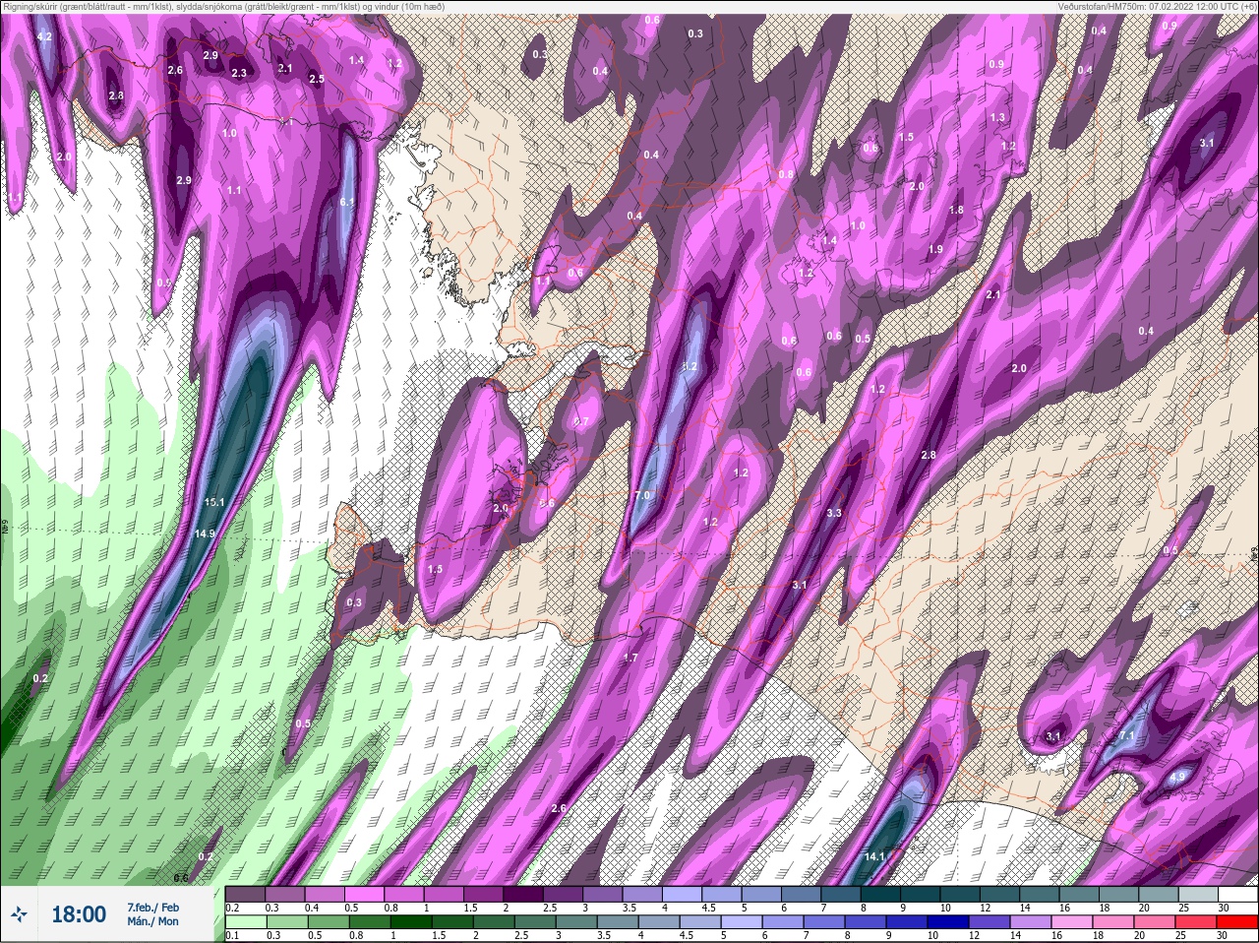Click the weekday label 'Mán./ Mon'
Viewport: 1259px width, 943px height.
[x=153, y=921]
